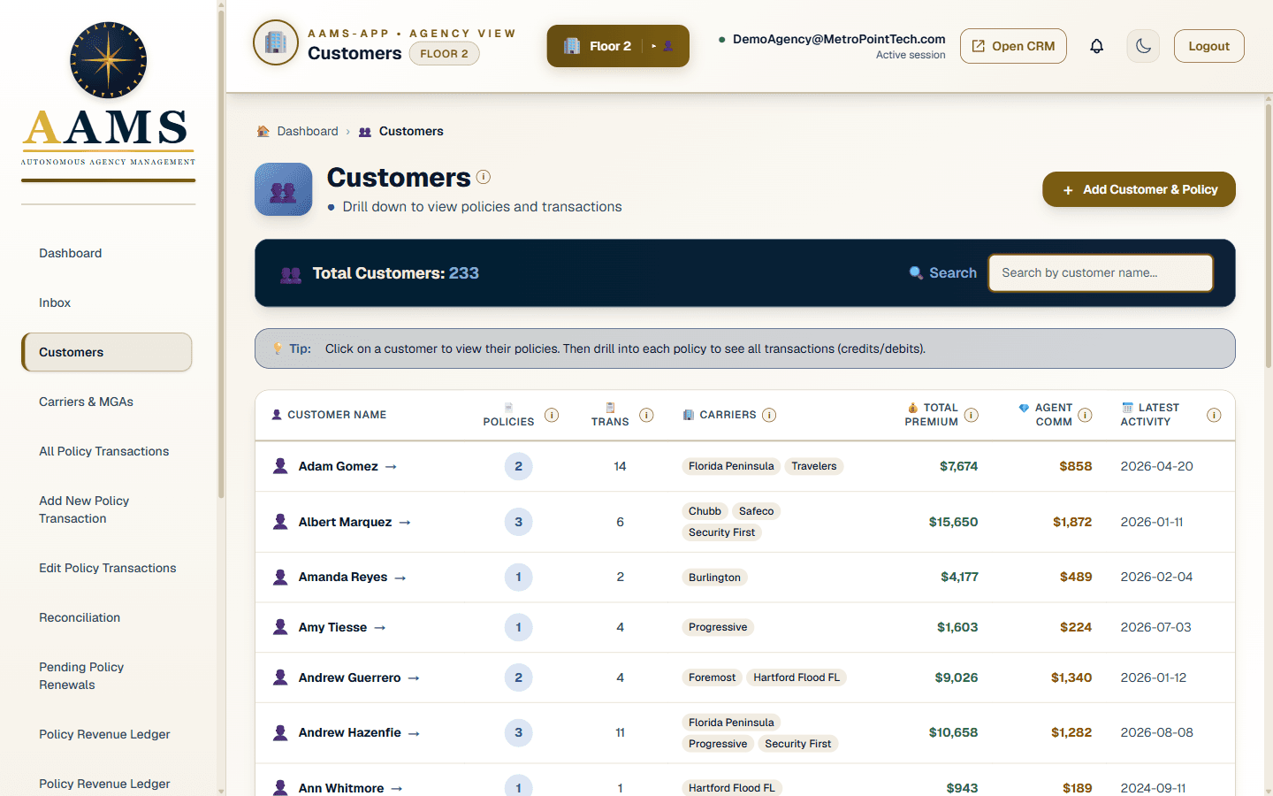
Task: Click the Florida Peninsula tag for Adam Gomez
Action: click(x=731, y=466)
